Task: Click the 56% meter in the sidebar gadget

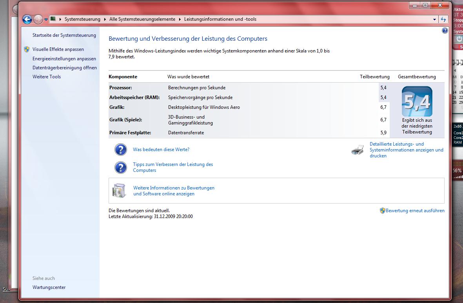Action: (458, 170)
